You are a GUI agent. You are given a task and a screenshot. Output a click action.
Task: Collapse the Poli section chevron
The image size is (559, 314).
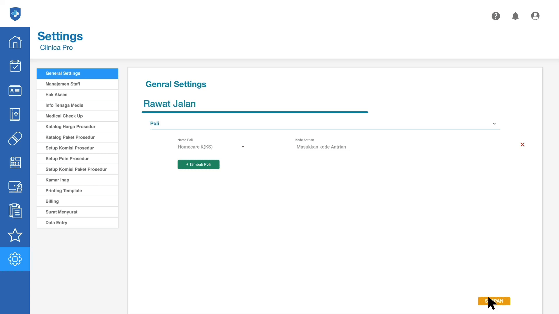coord(494,124)
